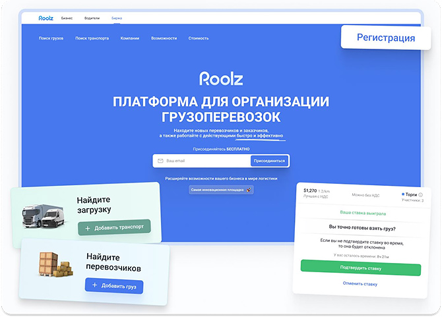Click the trucks image on Найдите загрузку card
Viewport: 442px width, 317px height.
click(44, 216)
